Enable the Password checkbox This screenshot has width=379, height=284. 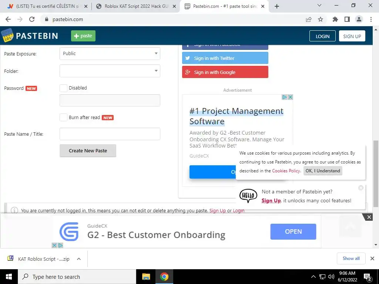64,88
